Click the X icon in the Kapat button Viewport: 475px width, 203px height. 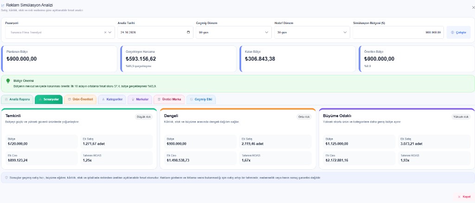coord(459,197)
